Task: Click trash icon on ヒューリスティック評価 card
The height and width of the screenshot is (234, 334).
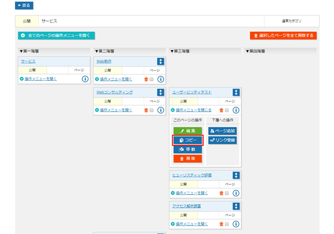Action: (222, 193)
